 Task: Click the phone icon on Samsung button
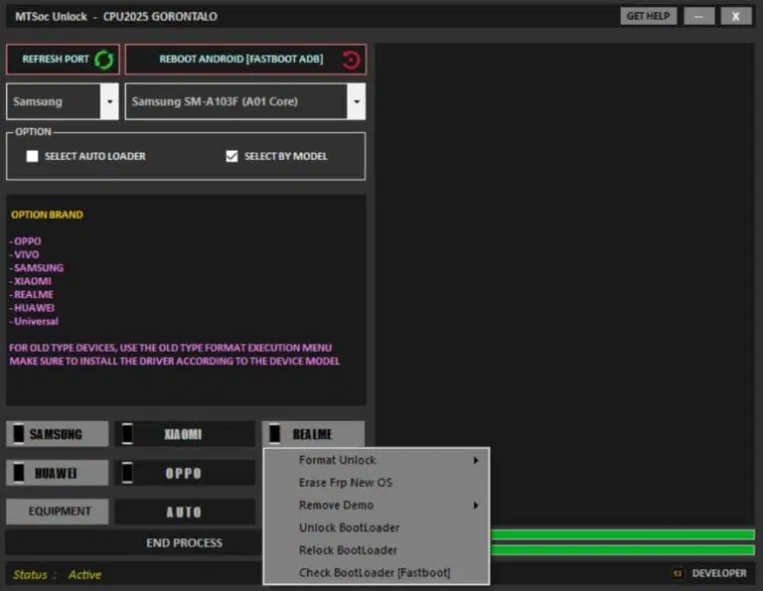pyautogui.click(x=18, y=434)
